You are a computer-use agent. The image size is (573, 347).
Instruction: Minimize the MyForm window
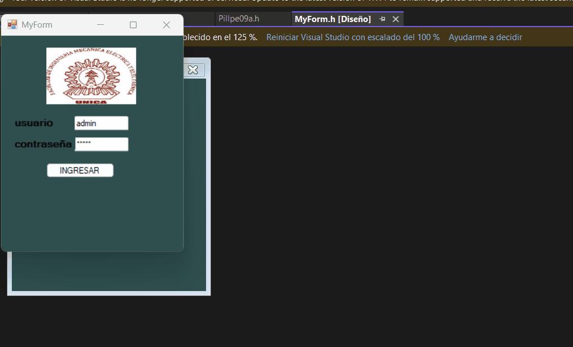pos(100,24)
